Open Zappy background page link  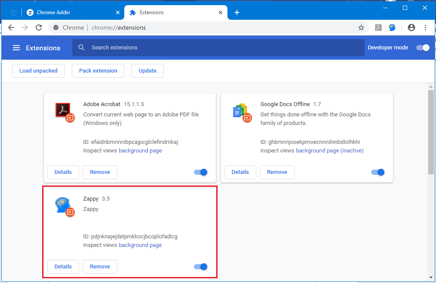pyautogui.click(x=140, y=245)
